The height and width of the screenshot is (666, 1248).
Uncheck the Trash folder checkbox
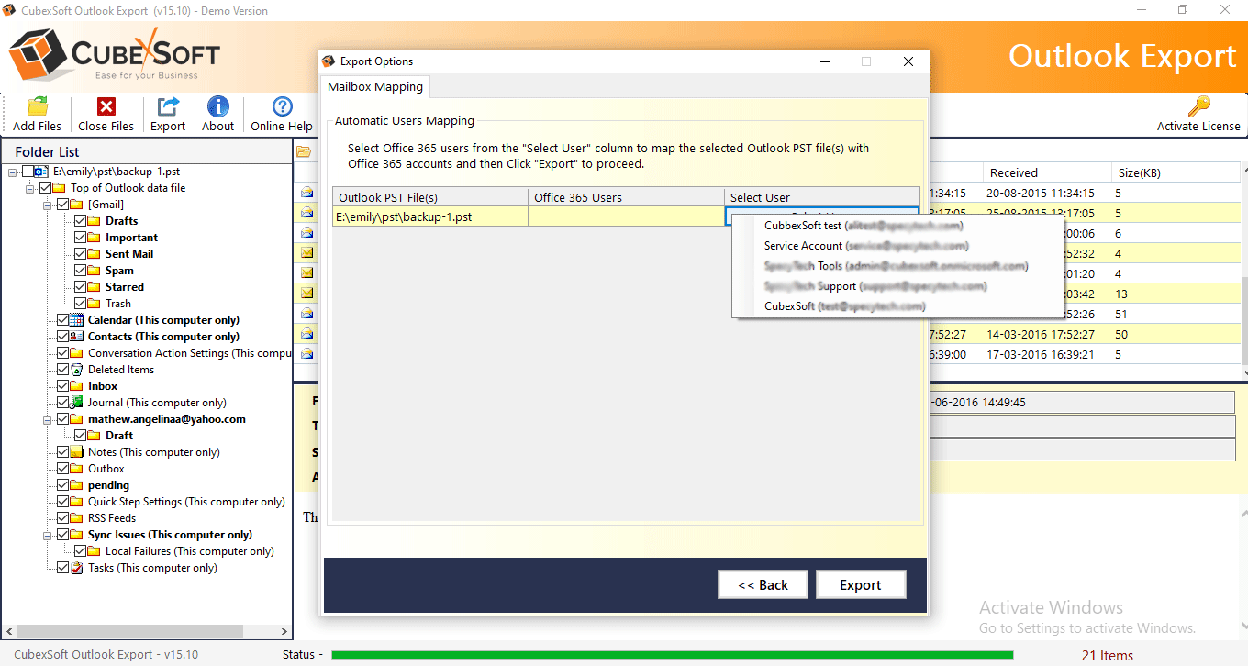(80, 304)
